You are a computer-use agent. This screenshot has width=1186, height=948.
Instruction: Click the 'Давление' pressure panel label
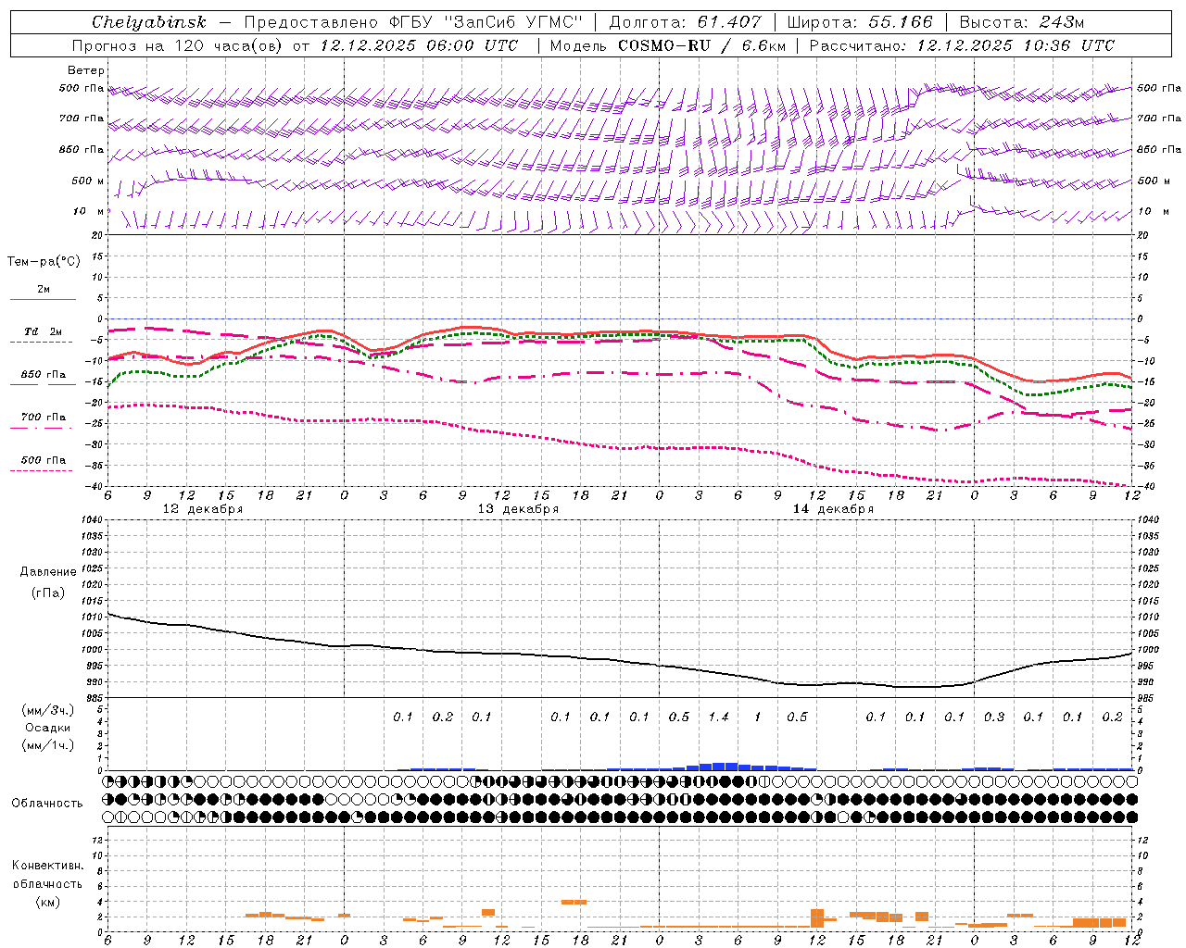click(48, 572)
